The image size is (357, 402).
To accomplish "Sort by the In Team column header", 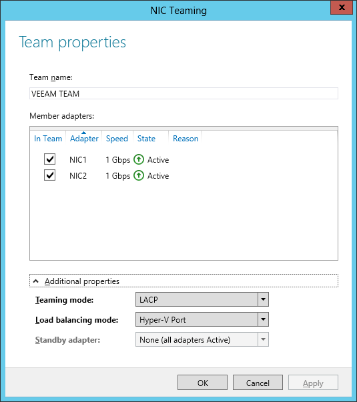I will pyautogui.click(x=48, y=139).
